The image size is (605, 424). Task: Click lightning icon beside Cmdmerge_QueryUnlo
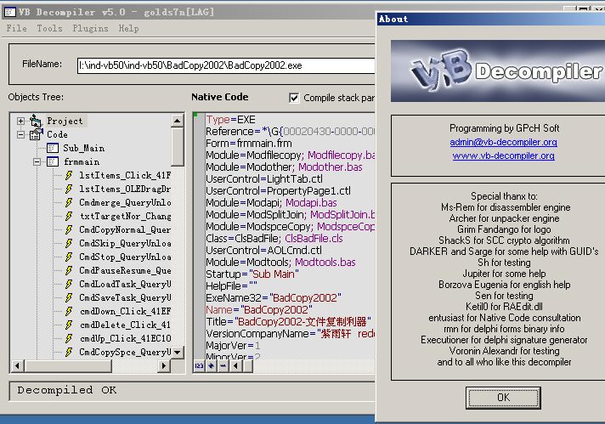tap(69, 202)
